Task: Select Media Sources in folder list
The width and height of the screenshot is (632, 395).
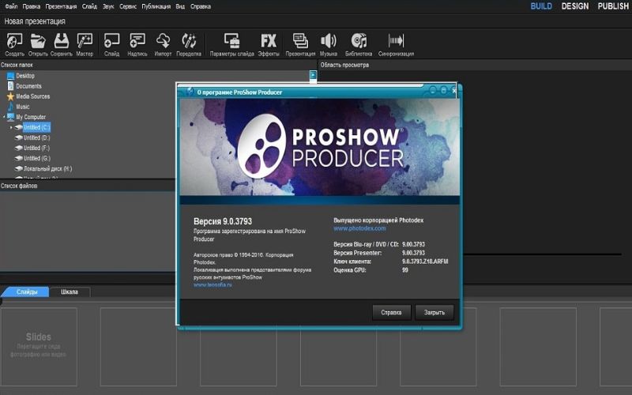Action: [32, 96]
